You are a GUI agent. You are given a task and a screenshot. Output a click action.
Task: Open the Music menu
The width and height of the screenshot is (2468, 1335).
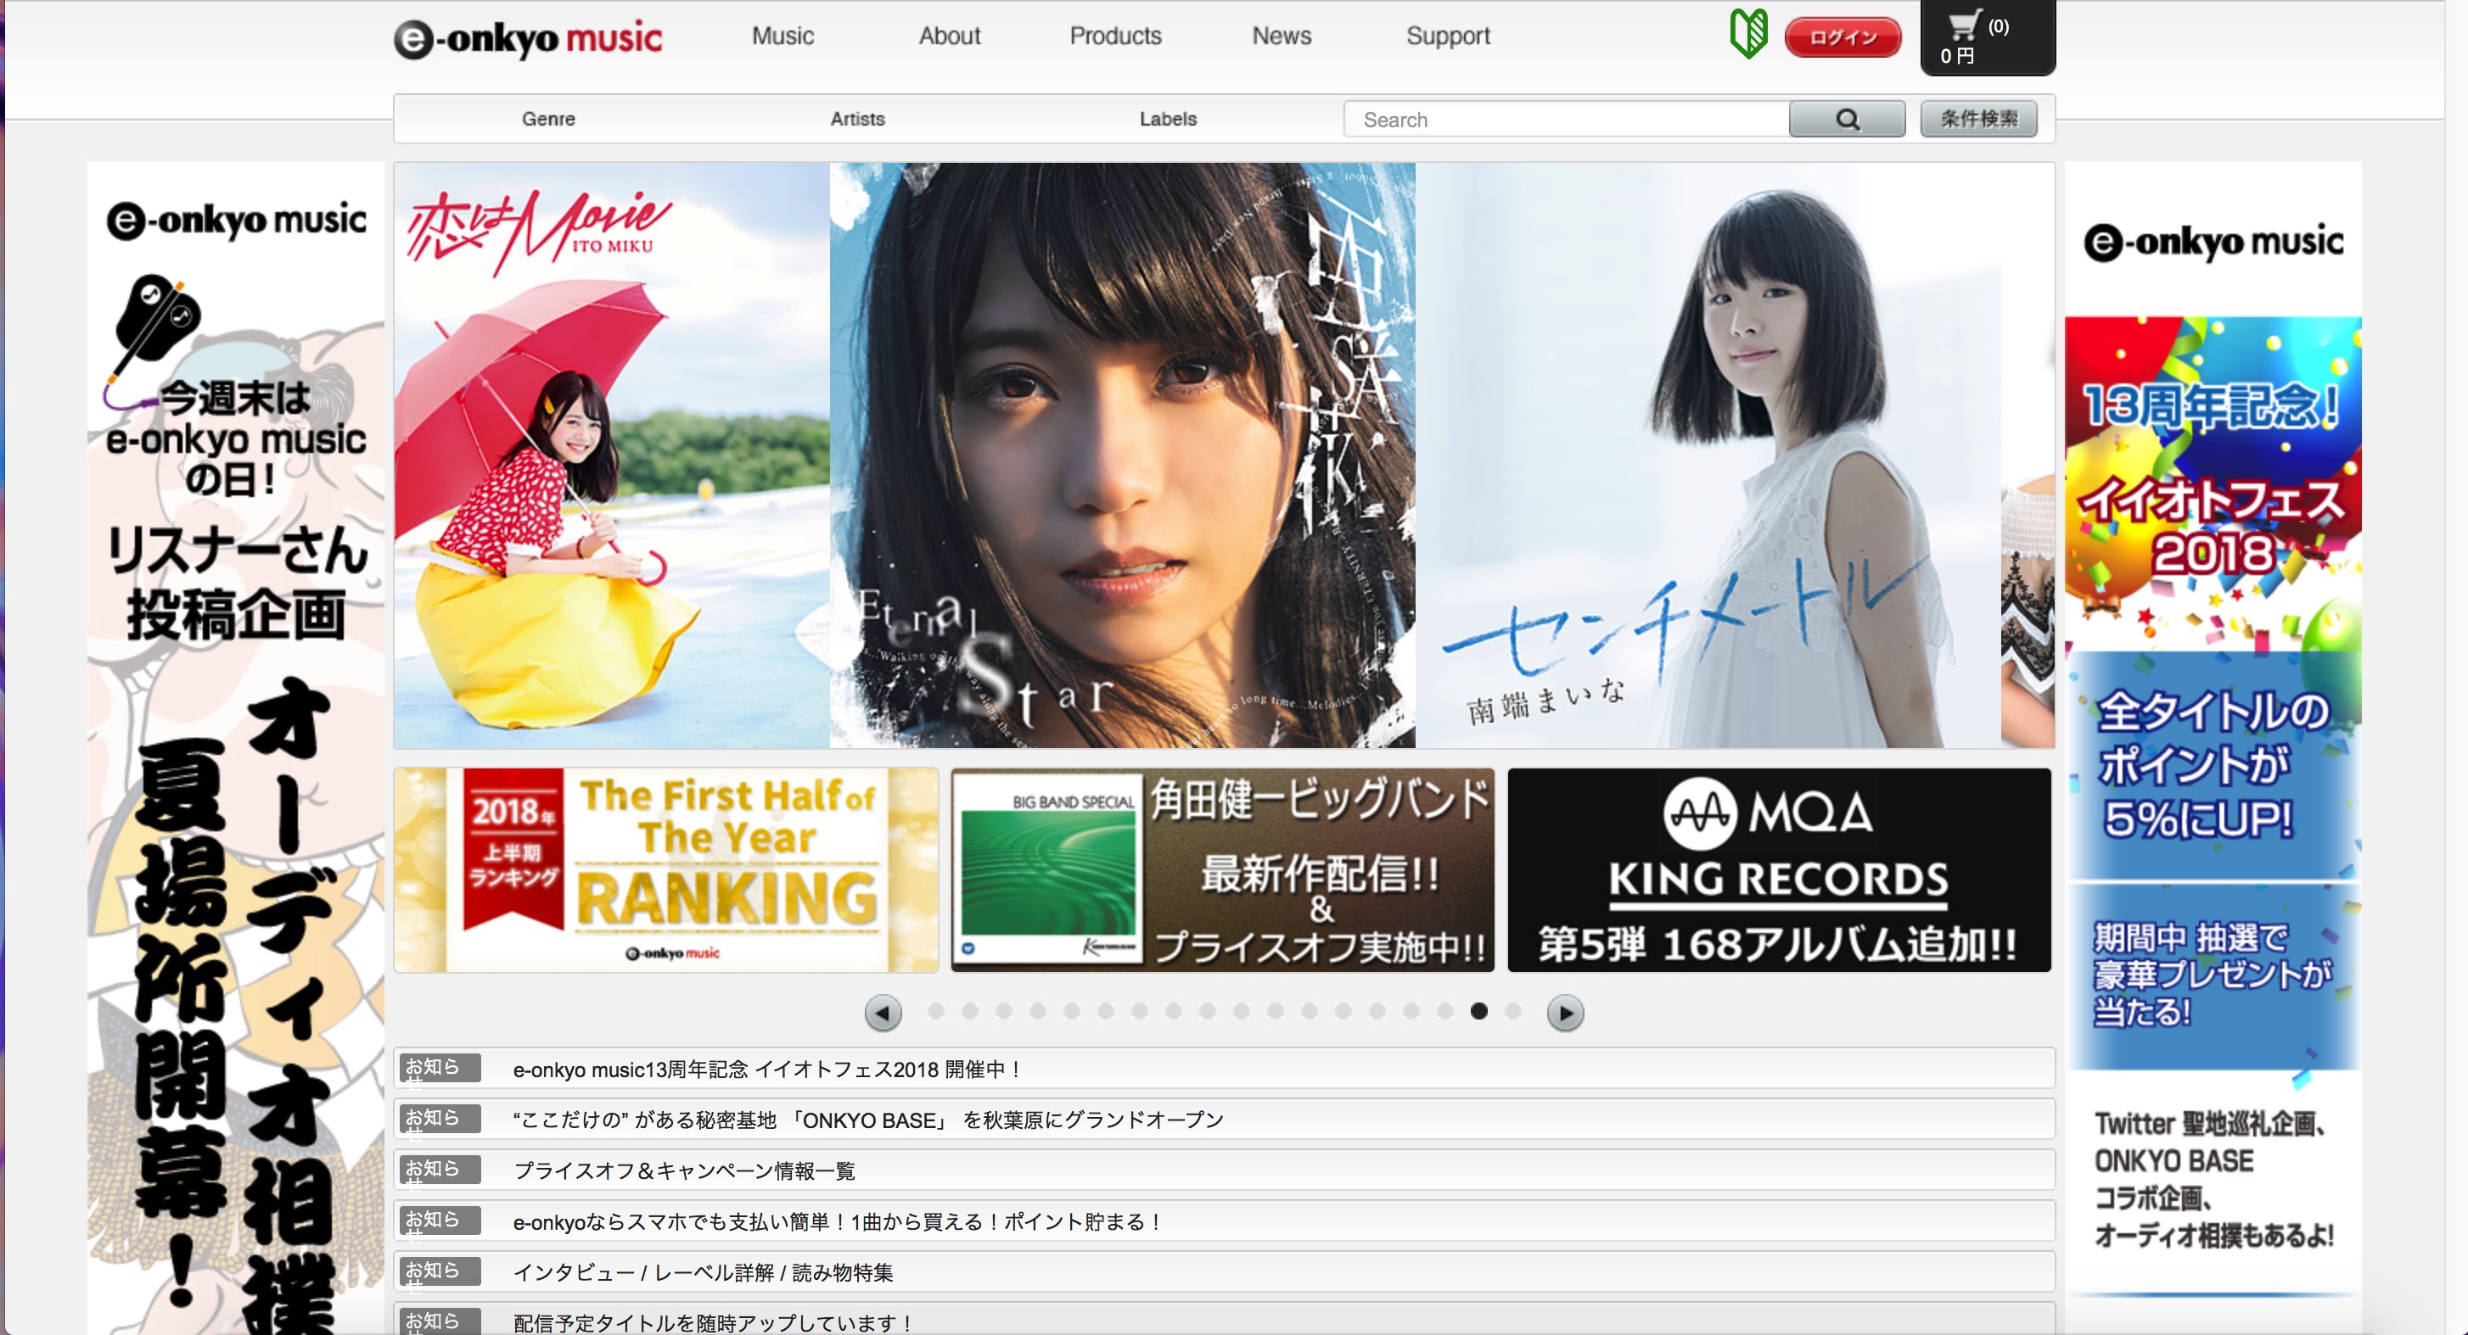point(782,36)
